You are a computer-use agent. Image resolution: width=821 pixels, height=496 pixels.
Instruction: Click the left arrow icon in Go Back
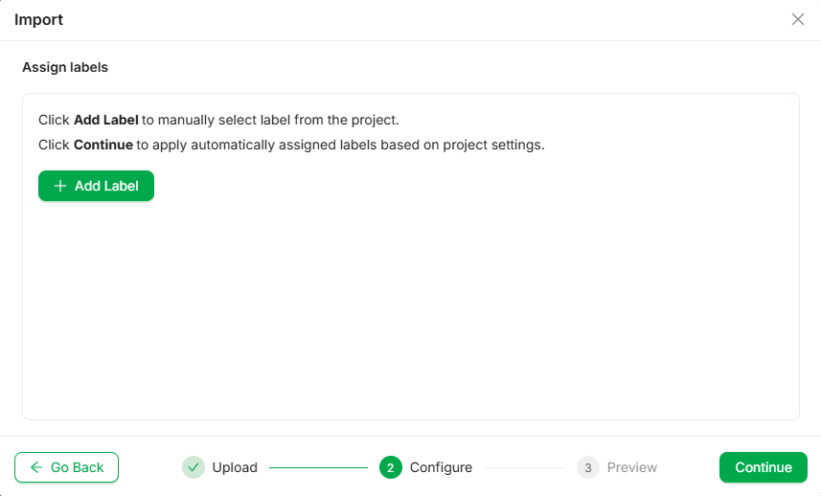coord(36,467)
